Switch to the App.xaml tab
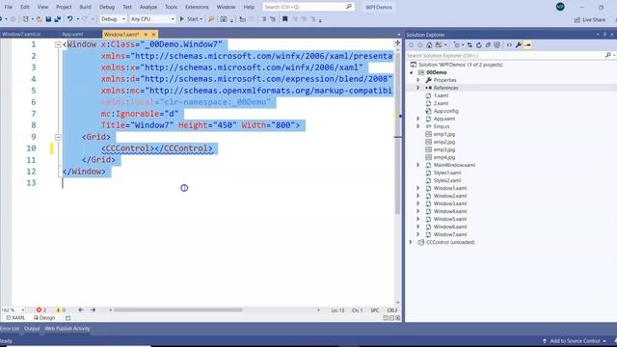The height and width of the screenshot is (347, 617). pyautogui.click(x=72, y=35)
